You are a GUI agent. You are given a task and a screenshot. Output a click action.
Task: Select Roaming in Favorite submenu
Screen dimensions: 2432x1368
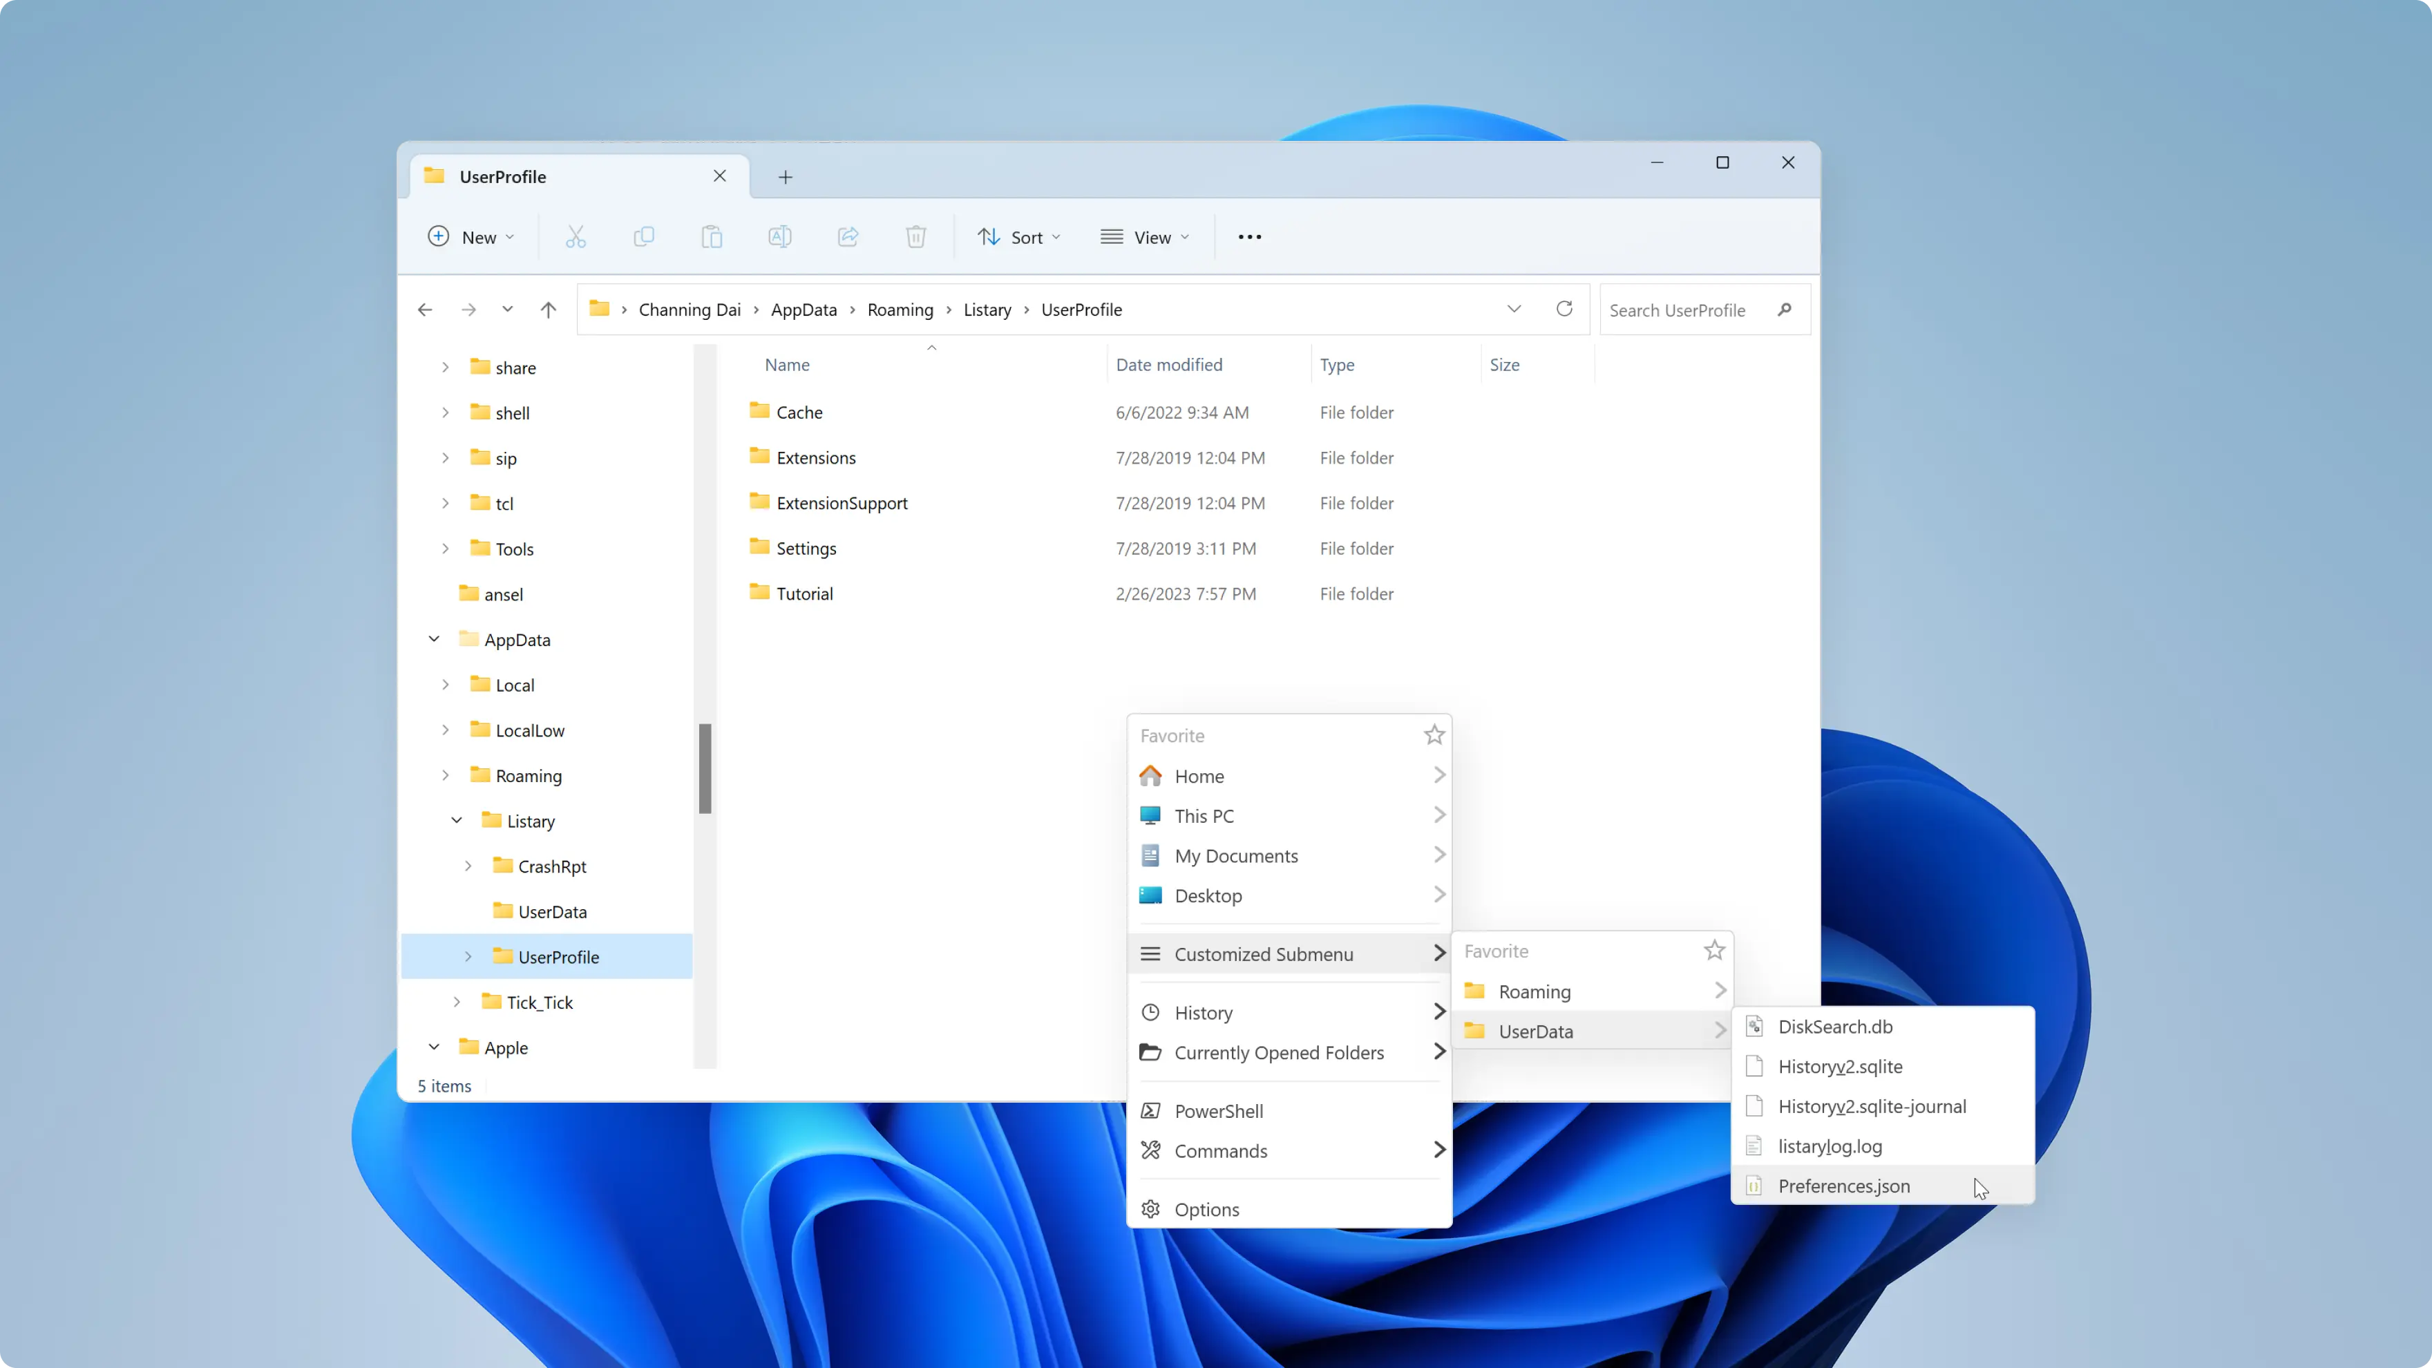pyautogui.click(x=1593, y=991)
